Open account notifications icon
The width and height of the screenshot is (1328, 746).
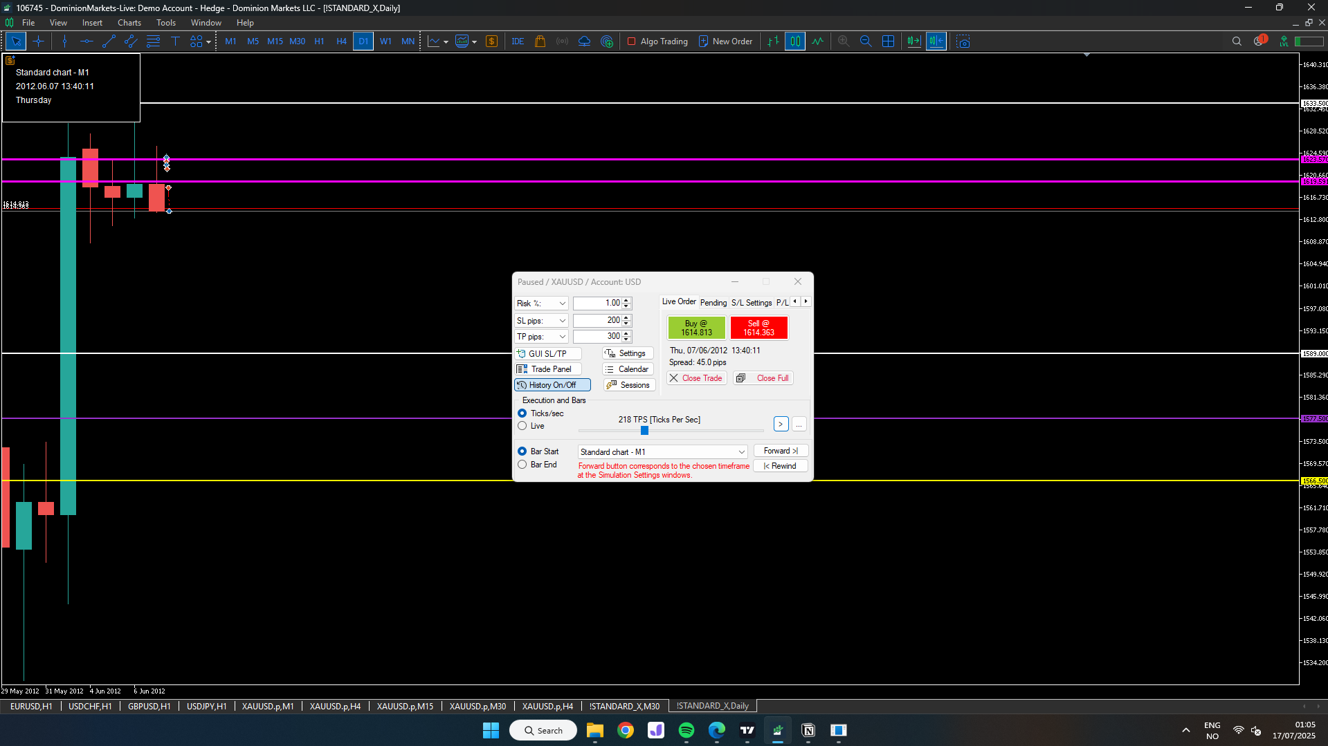pyautogui.click(x=1259, y=41)
